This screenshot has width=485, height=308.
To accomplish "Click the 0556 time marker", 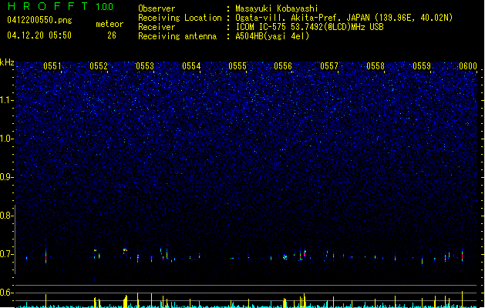I will [x=283, y=66].
